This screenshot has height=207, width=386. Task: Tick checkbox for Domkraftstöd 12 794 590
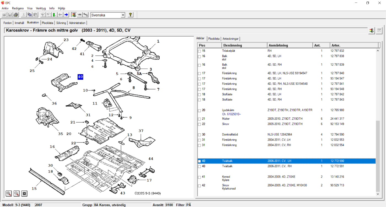(x=199, y=135)
